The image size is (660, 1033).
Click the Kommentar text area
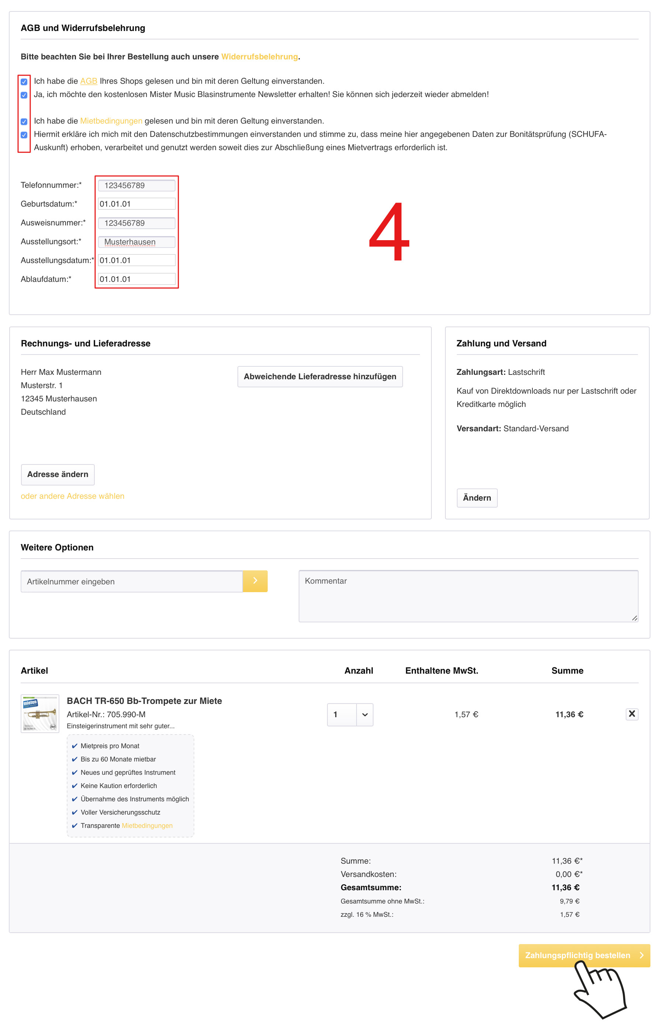tap(468, 596)
